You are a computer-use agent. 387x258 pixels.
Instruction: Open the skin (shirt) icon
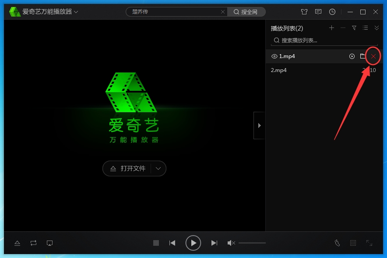pyautogui.click(x=304, y=12)
